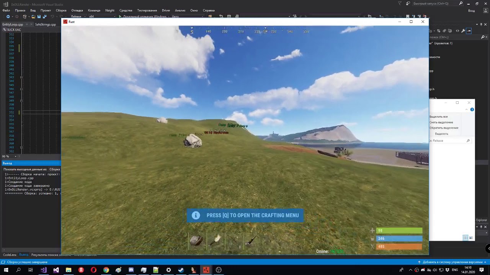Click the Navigate Backward toolbar icon
The width and height of the screenshot is (490, 275).
[8, 17]
